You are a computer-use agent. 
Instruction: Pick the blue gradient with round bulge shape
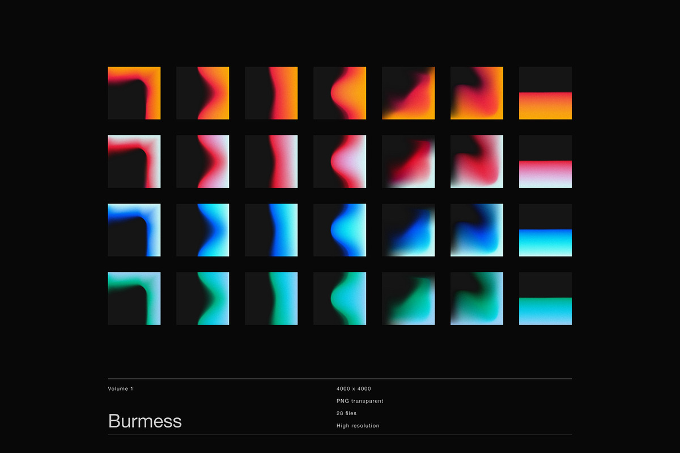(x=340, y=230)
